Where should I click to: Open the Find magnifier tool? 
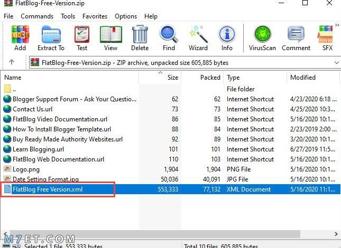(x=169, y=38)
